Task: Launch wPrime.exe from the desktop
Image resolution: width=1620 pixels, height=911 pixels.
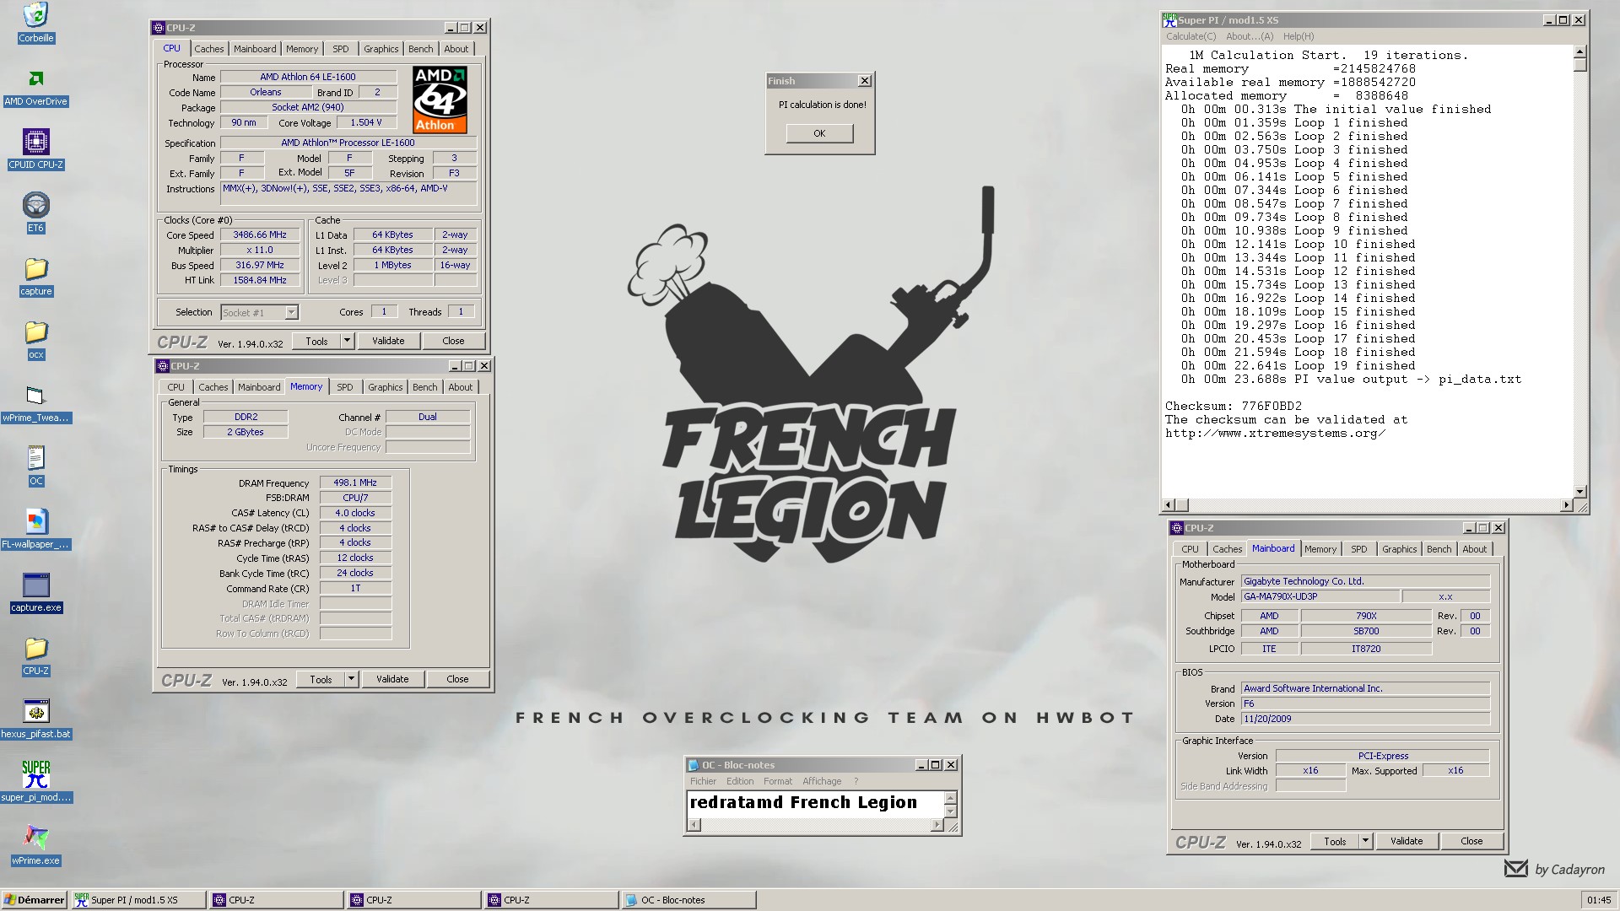Action: (x=35, y=838)
